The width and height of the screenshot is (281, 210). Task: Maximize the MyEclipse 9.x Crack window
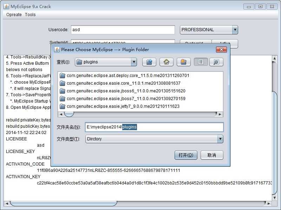[x=260, y=7]
